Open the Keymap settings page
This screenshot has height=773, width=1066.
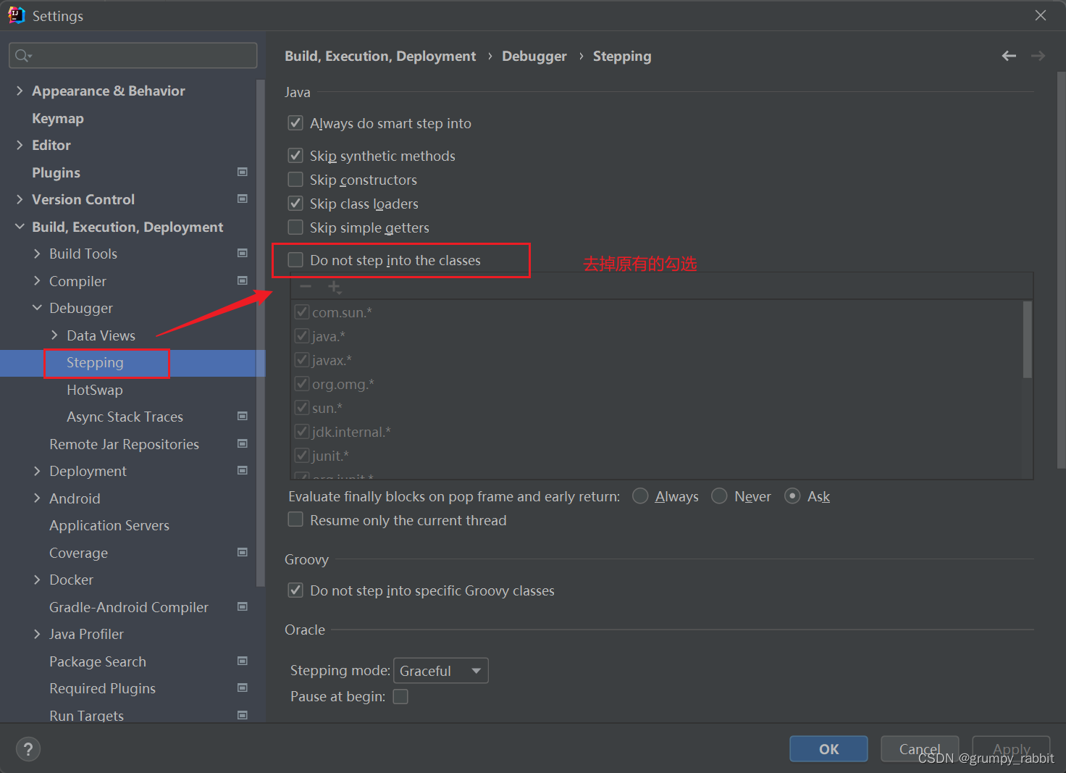[58, 118]
